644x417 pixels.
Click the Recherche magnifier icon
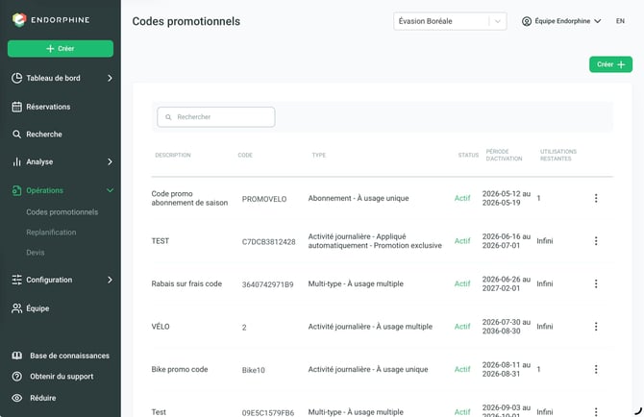tap(17, 135)
